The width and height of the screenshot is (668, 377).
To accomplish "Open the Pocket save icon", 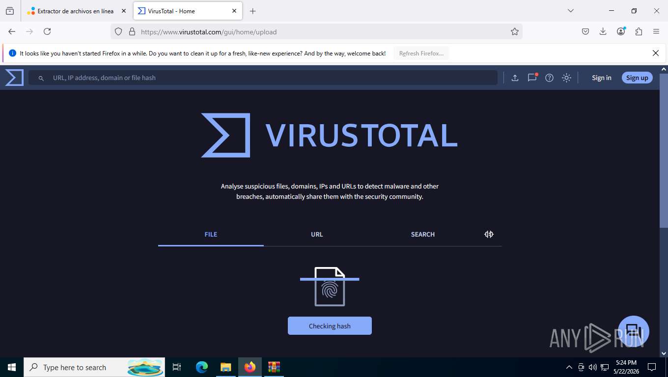I will point(585,31).
